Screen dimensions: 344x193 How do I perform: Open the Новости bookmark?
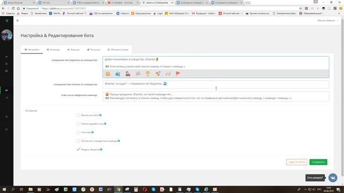tap(123, 13)
